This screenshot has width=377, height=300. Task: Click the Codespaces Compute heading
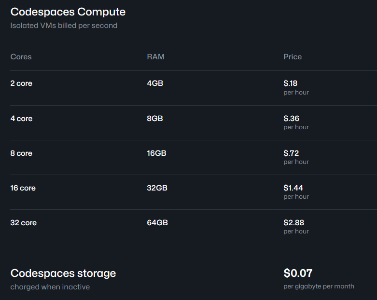point(68,12)
